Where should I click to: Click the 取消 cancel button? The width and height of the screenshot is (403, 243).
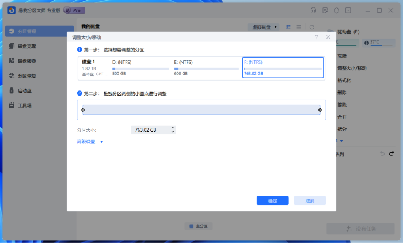click(x=310, y=200)
